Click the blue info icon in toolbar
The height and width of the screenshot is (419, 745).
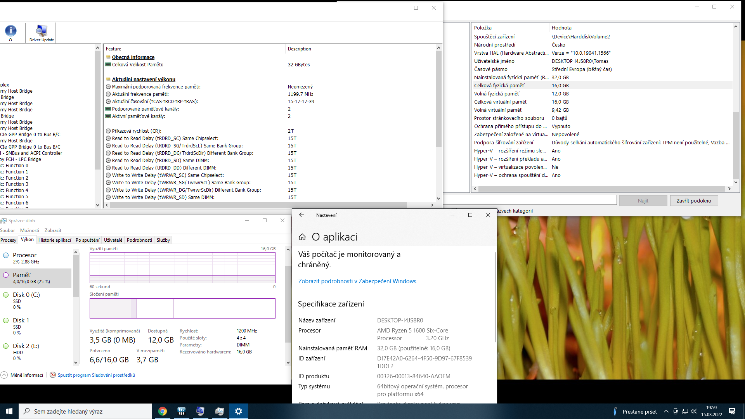[10, 31]
